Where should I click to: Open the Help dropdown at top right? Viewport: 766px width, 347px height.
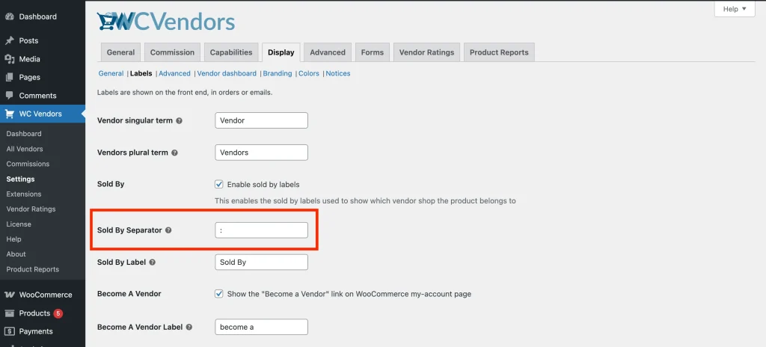735,9
